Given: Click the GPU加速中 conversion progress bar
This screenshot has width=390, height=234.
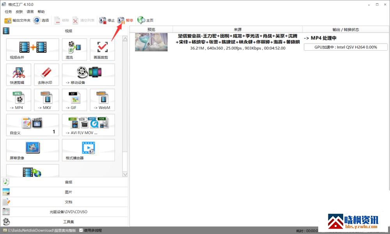Looking at the screenshot, I should (x=346, y=47).
